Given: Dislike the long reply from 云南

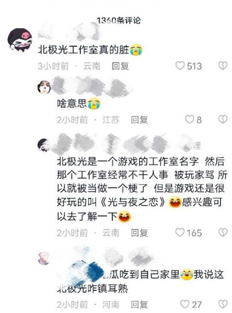Looking at the screenshot, I should (223, 233).
